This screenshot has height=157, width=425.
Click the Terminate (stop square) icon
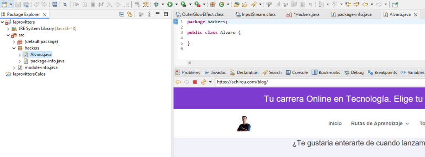click(93, 4)
